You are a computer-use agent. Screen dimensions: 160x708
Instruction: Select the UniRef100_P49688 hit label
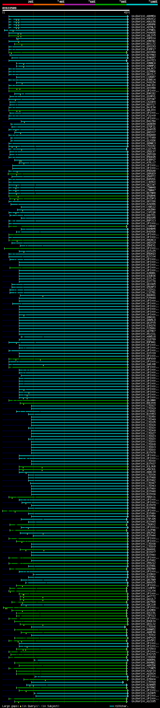point(143,33)
